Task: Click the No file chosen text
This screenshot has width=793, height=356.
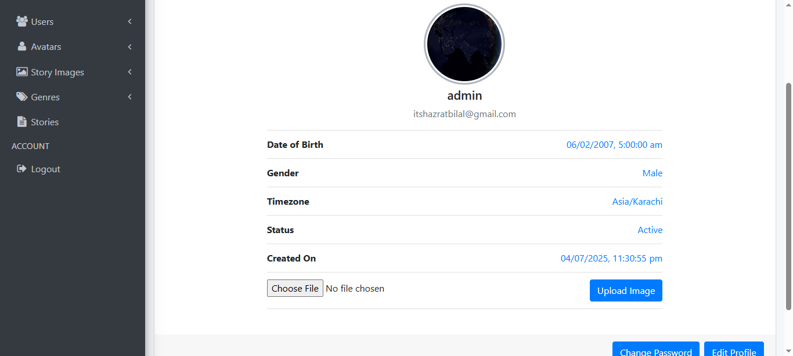Action: tap(355, 288)
